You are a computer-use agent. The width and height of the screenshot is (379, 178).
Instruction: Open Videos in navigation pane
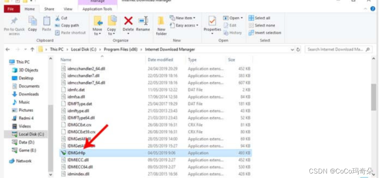point(21,126)
